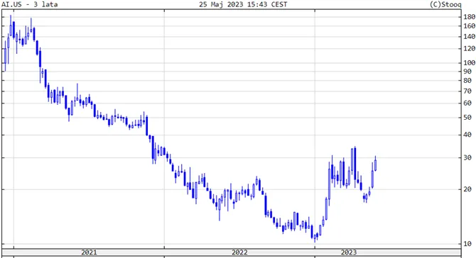The height and width of the screenshot is (258, 476).
Task: Select the 90 price axis label
Action: point(467,72)
